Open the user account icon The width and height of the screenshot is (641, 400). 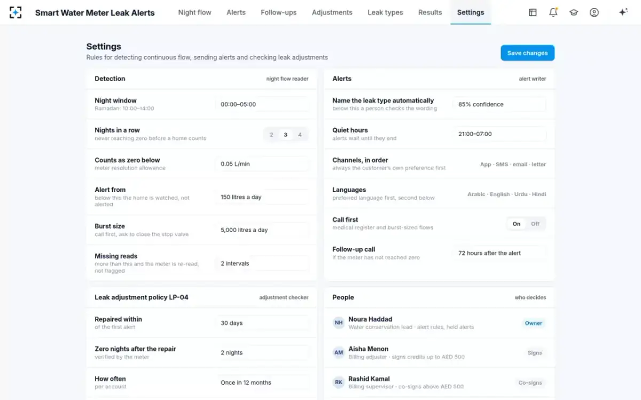594,12
